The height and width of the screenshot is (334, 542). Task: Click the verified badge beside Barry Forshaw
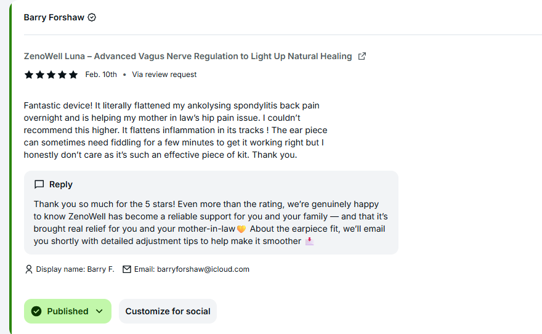click(x=92, y=17)
